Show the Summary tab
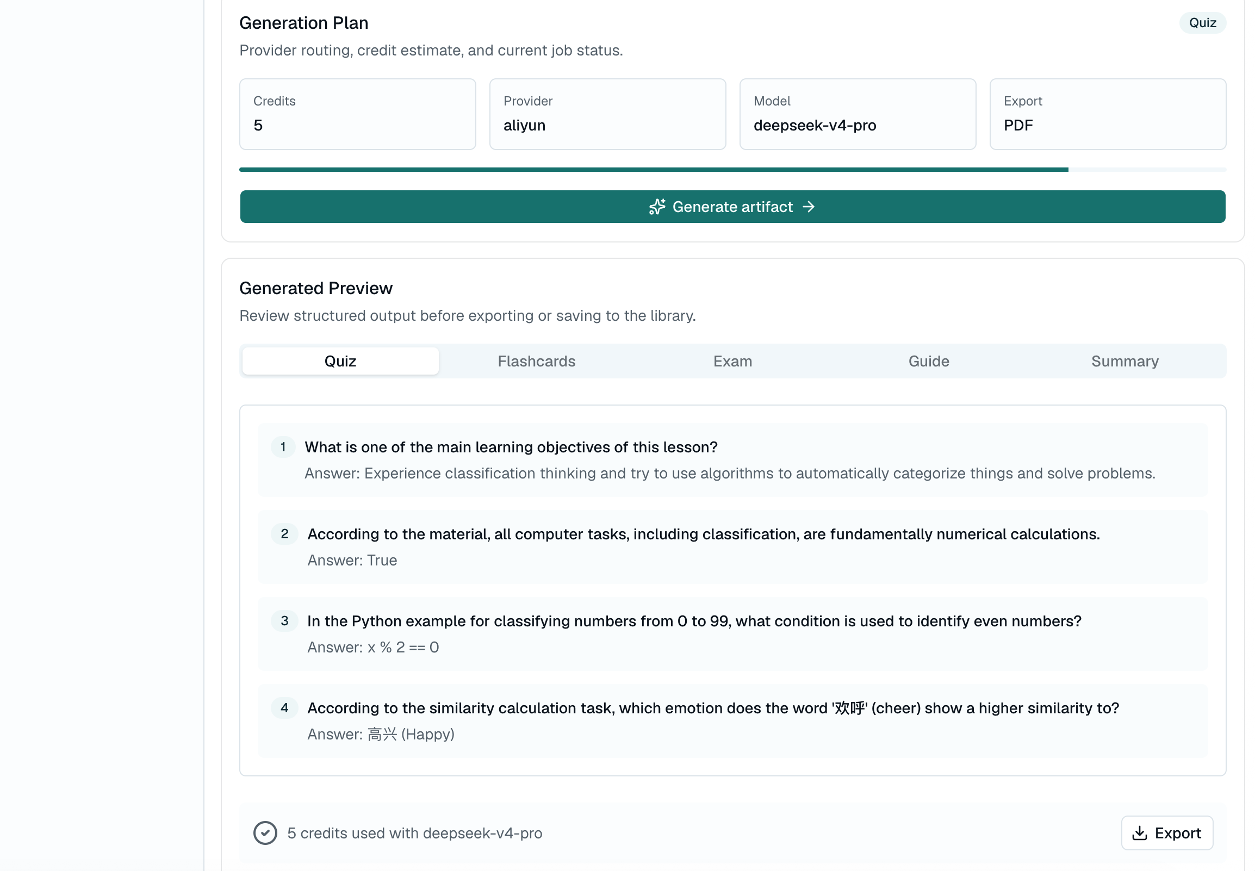This screenshot has height=871, width=1255. [x=1125, y=360]
